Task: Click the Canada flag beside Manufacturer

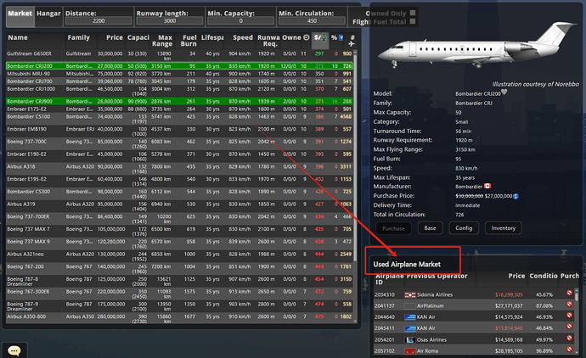Action: click(x=487, y=186)
